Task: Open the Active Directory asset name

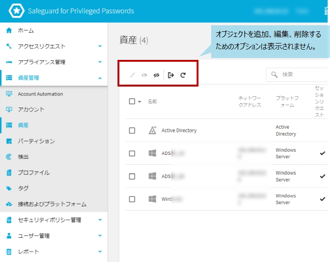Action: pyautogui.click(x=179, y=131)
